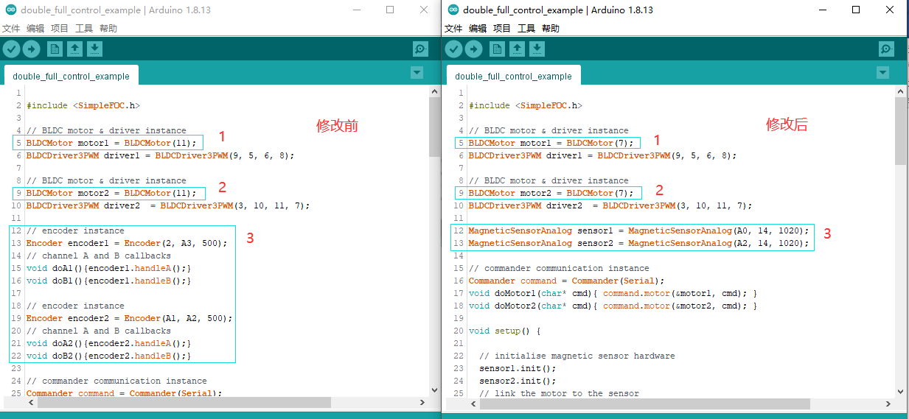Click vertical scrollbar thumb in left editor
Viewport: 909px width, 419px height.
(435, 127)
